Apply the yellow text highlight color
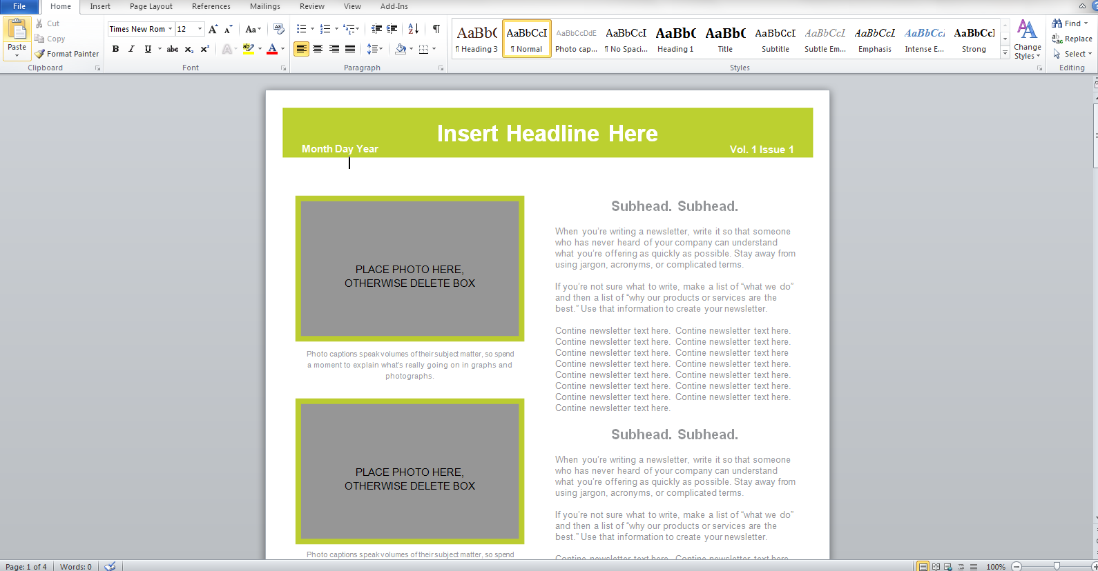Screen dimensions: 1098x571 tap(249, 49)
